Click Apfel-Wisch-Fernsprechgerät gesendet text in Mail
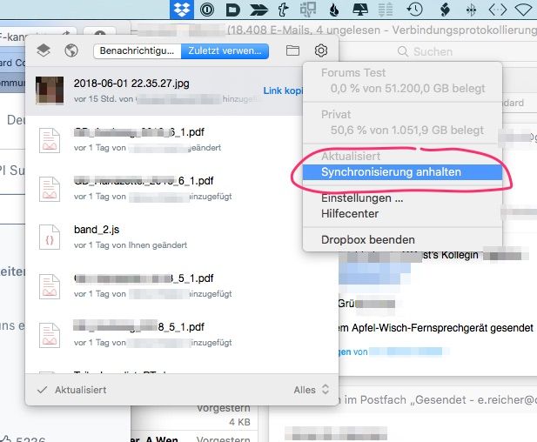 [442, 328]
